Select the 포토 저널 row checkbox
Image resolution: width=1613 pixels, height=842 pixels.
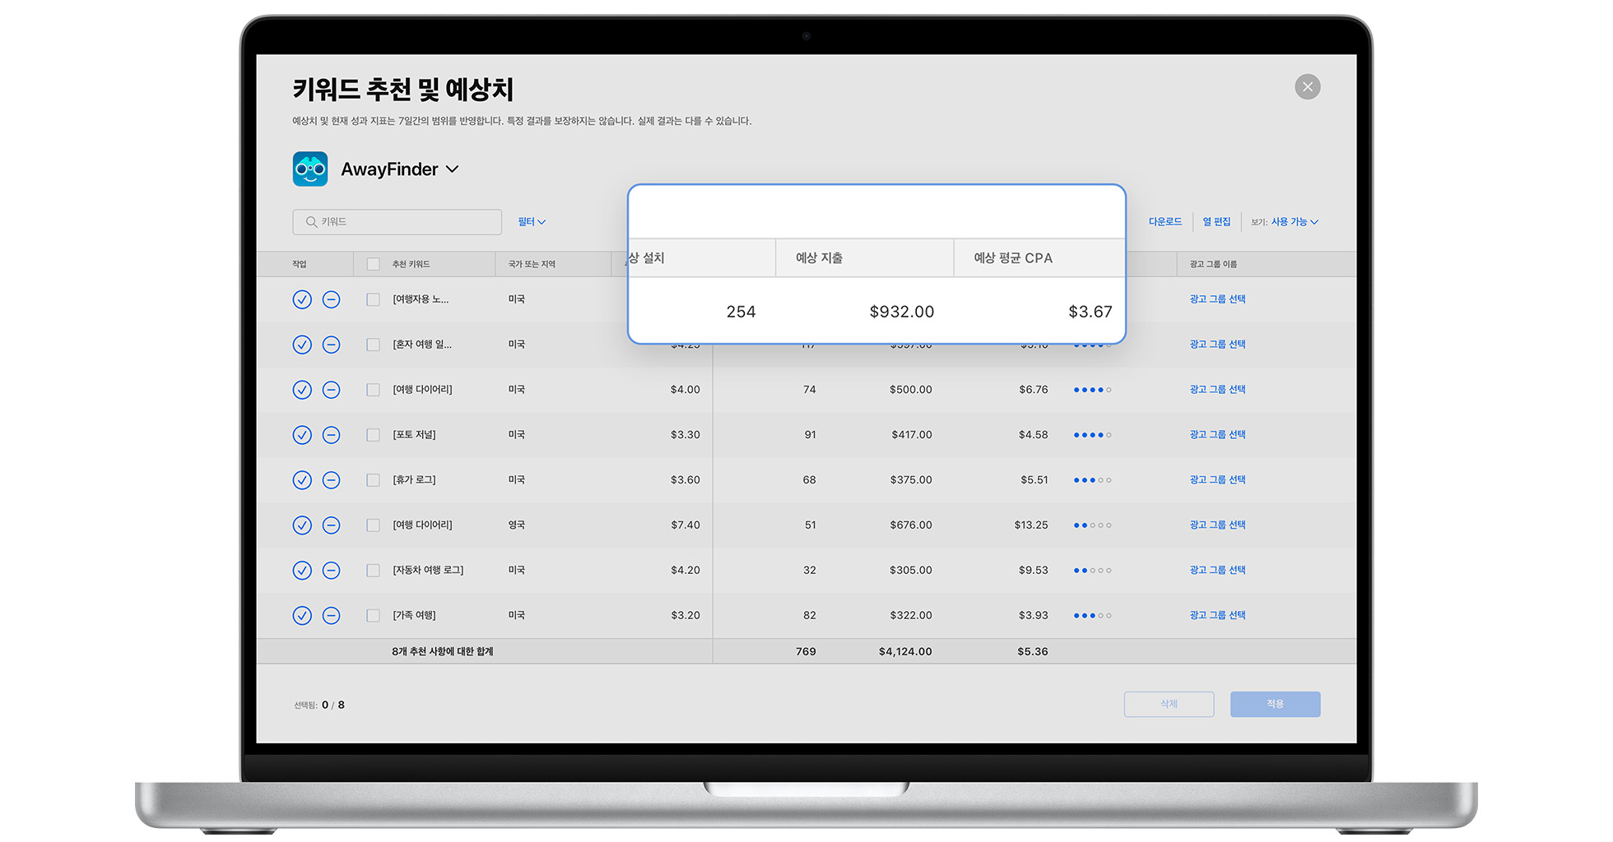pyautogui.click(x=373, y=435)
